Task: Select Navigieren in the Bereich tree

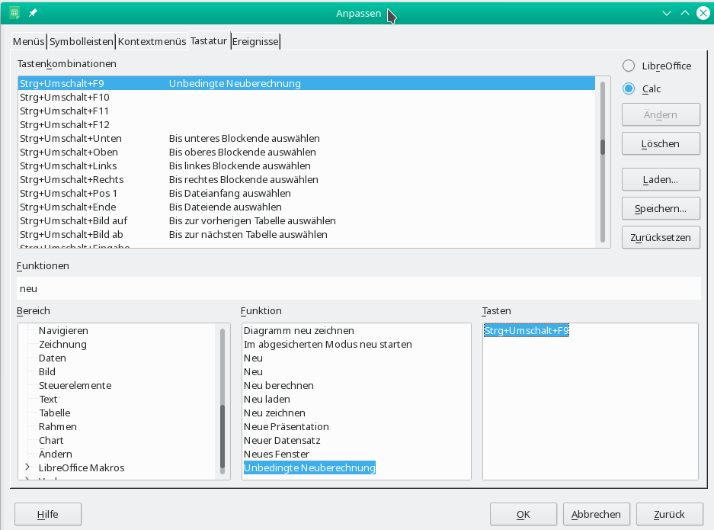Action: click(x=63, y=330)
